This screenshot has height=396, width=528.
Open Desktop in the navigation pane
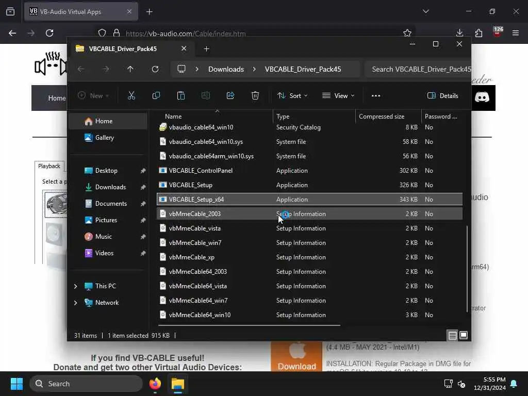108,170
